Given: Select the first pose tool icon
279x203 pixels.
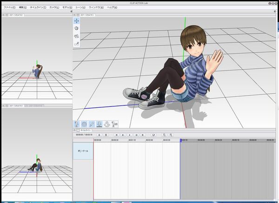Looking at the screenshot, I should point(77,124).
